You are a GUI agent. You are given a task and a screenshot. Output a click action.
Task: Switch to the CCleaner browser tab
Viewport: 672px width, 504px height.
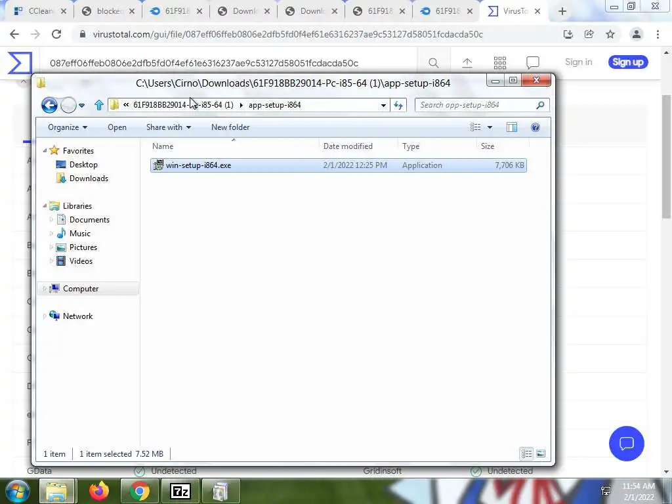40,11
